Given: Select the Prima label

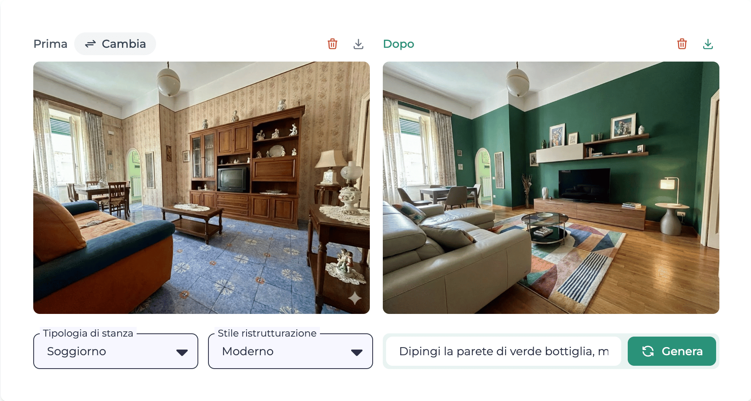Looking at the screenshot, I should tap(50, 44).
